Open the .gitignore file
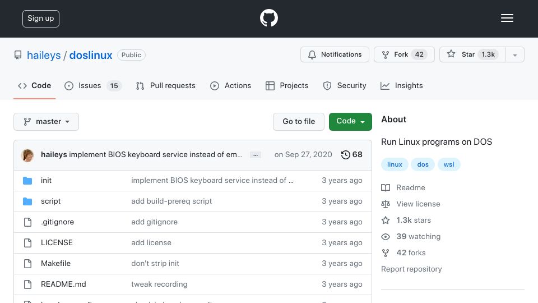538x303 pixels. (x=57, y=222)
